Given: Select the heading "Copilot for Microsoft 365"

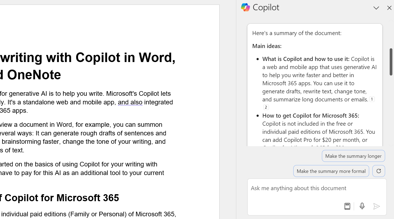Looking at the screenshot, I should [60, 198].
